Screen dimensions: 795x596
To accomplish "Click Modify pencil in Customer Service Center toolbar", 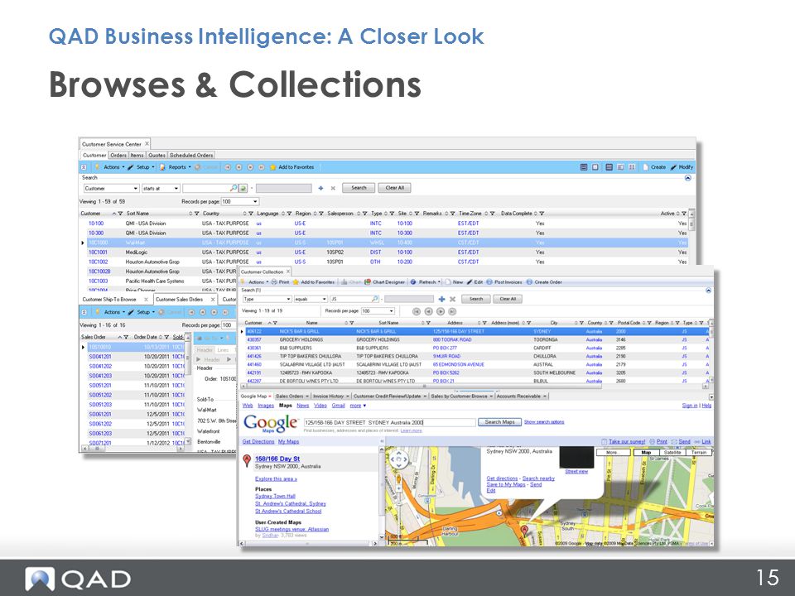I will 674,167.
